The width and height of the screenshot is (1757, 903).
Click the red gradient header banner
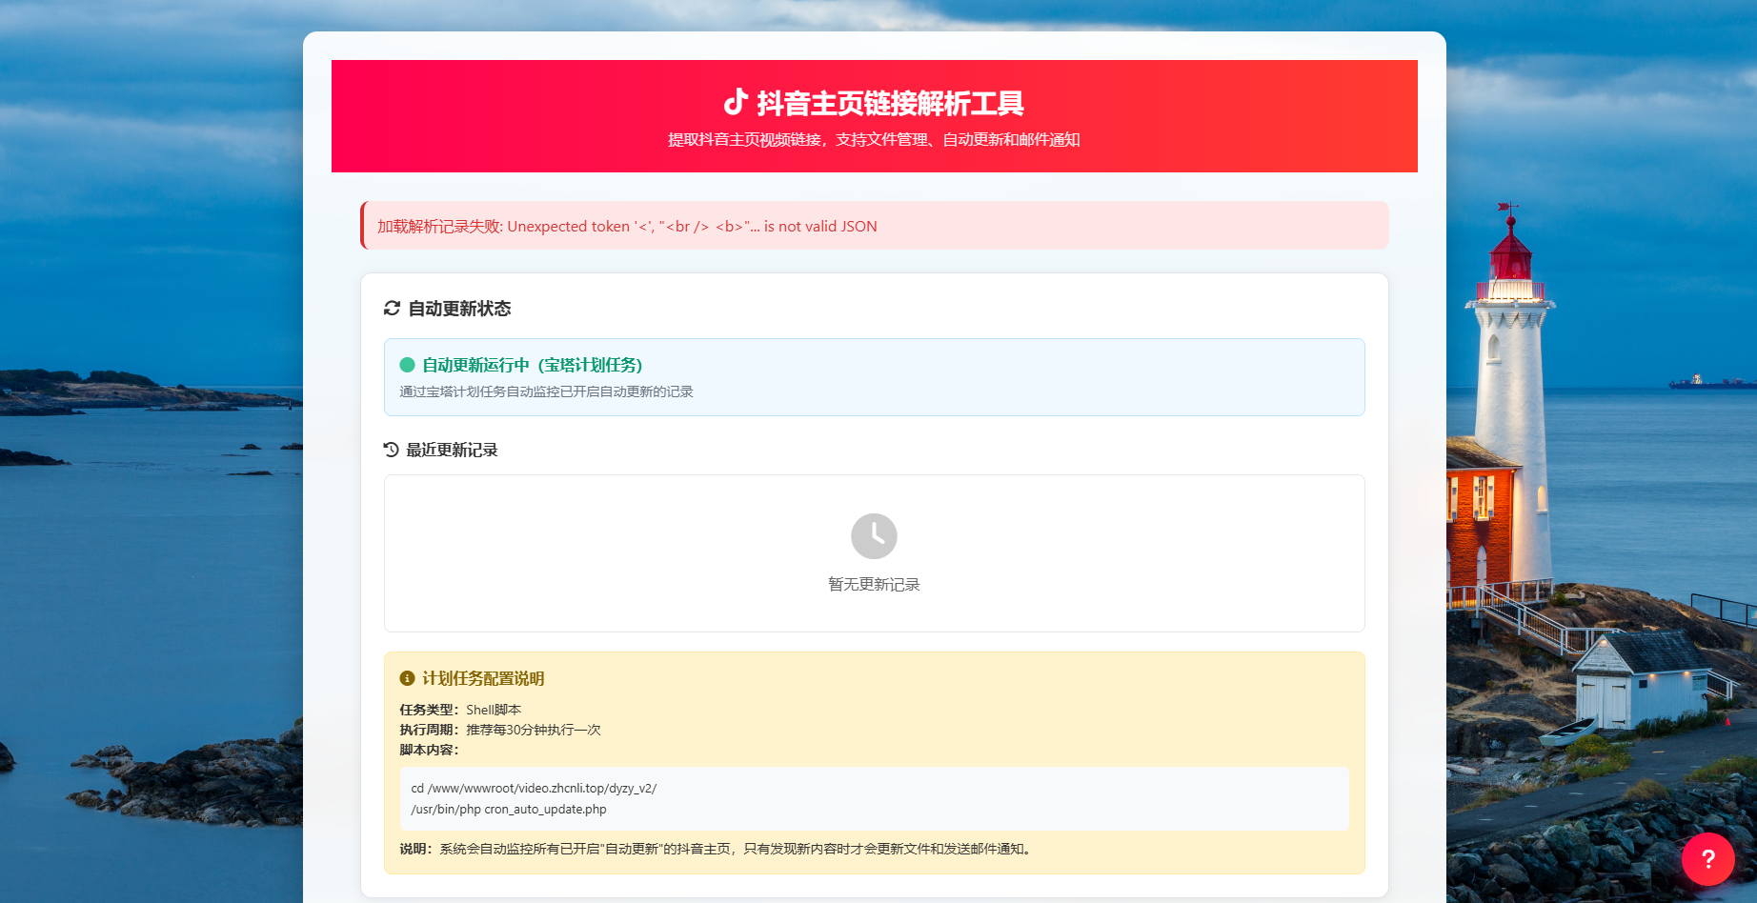coord(875,116)
